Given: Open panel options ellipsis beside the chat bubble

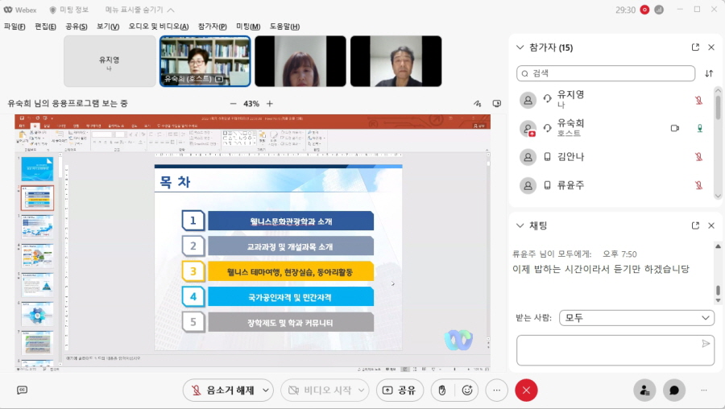Looking at the screenshot, I should coord(704,390).
